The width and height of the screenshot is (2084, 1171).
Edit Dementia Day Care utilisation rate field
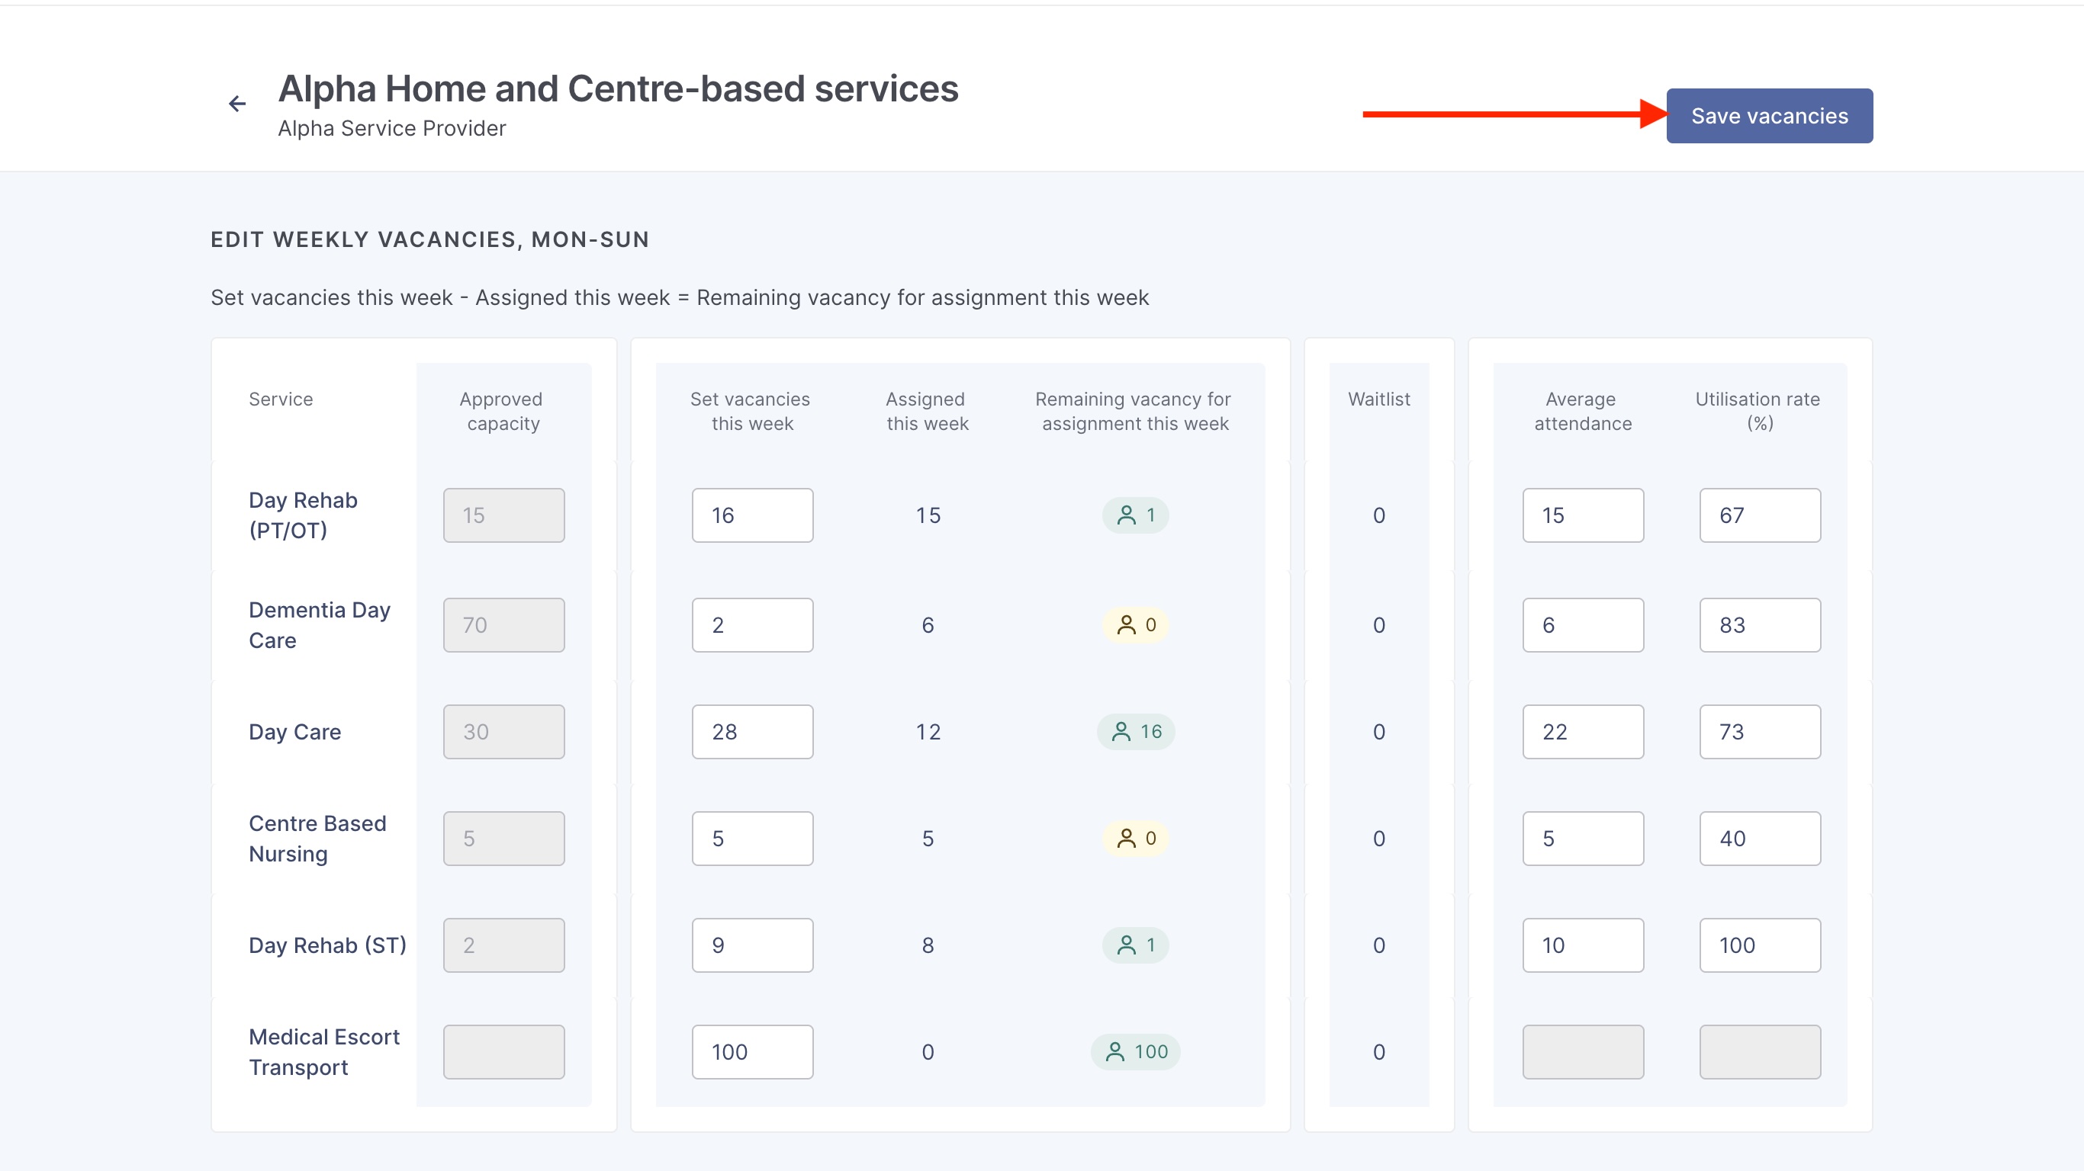pyautogui.click(x=1760, y=624)
